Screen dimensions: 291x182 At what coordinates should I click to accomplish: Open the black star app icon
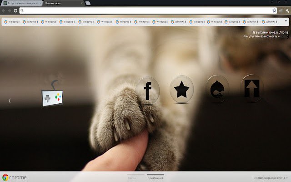coord(181,90)
